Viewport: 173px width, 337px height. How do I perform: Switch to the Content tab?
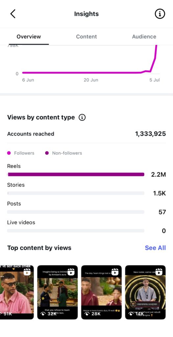(x=86, y=37)
